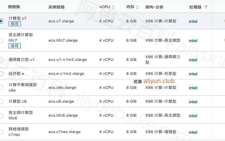Choose the ecs.u1-c1m2.xlarge radio button
Image resolution: width=225 pixels, height=141 pixels.
1,60
